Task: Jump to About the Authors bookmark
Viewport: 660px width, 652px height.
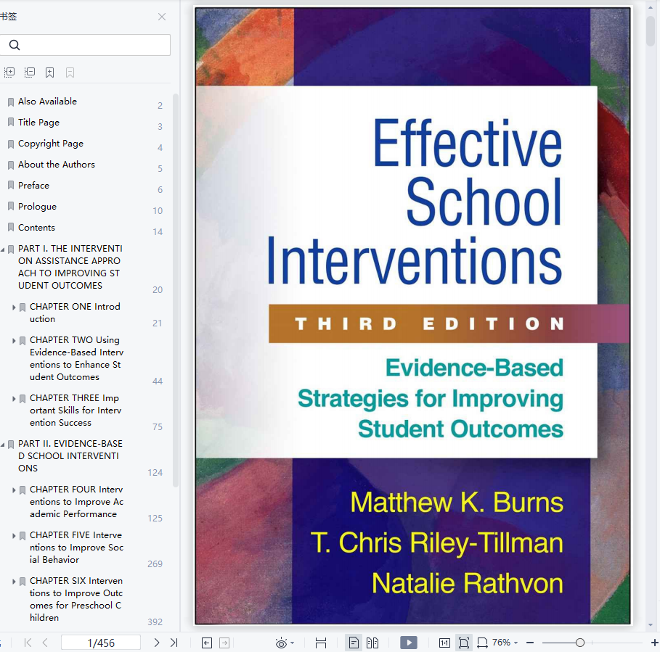Action: click(57, 165)
